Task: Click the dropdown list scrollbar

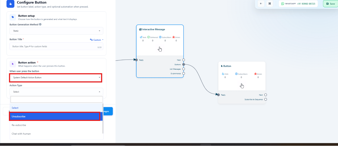Action: [x=102, y=119]
